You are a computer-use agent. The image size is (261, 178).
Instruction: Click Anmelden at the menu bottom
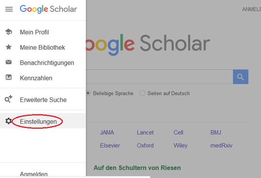(x=34, y=174)
